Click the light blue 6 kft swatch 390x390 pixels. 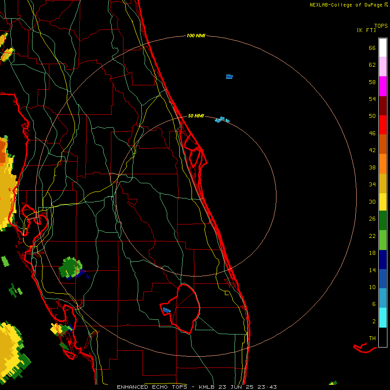[x=383, y=298]
